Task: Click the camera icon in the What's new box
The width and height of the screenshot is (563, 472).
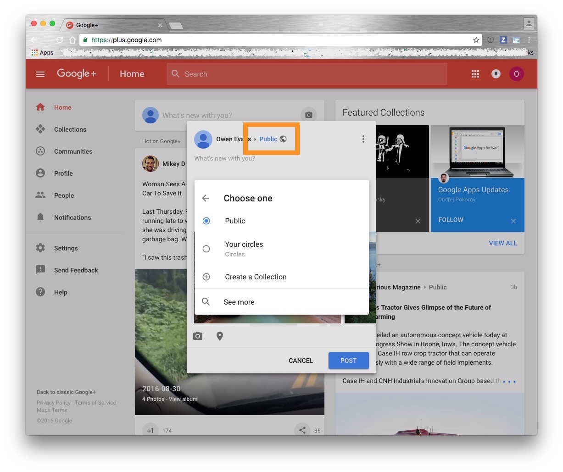Action: pyautogui.click(x=309, y=115)
